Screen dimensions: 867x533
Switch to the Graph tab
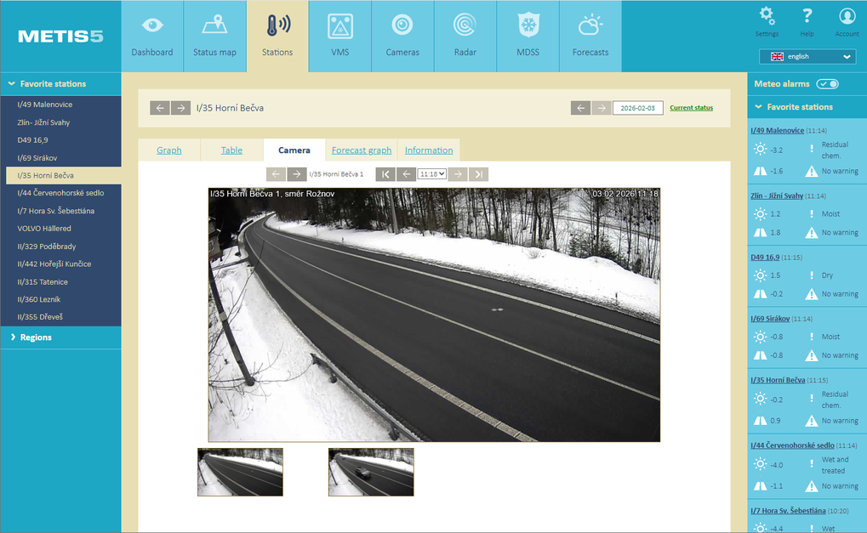coord(169,150)
